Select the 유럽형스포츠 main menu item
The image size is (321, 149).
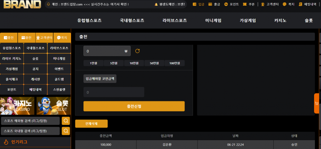tap(90, 20)
